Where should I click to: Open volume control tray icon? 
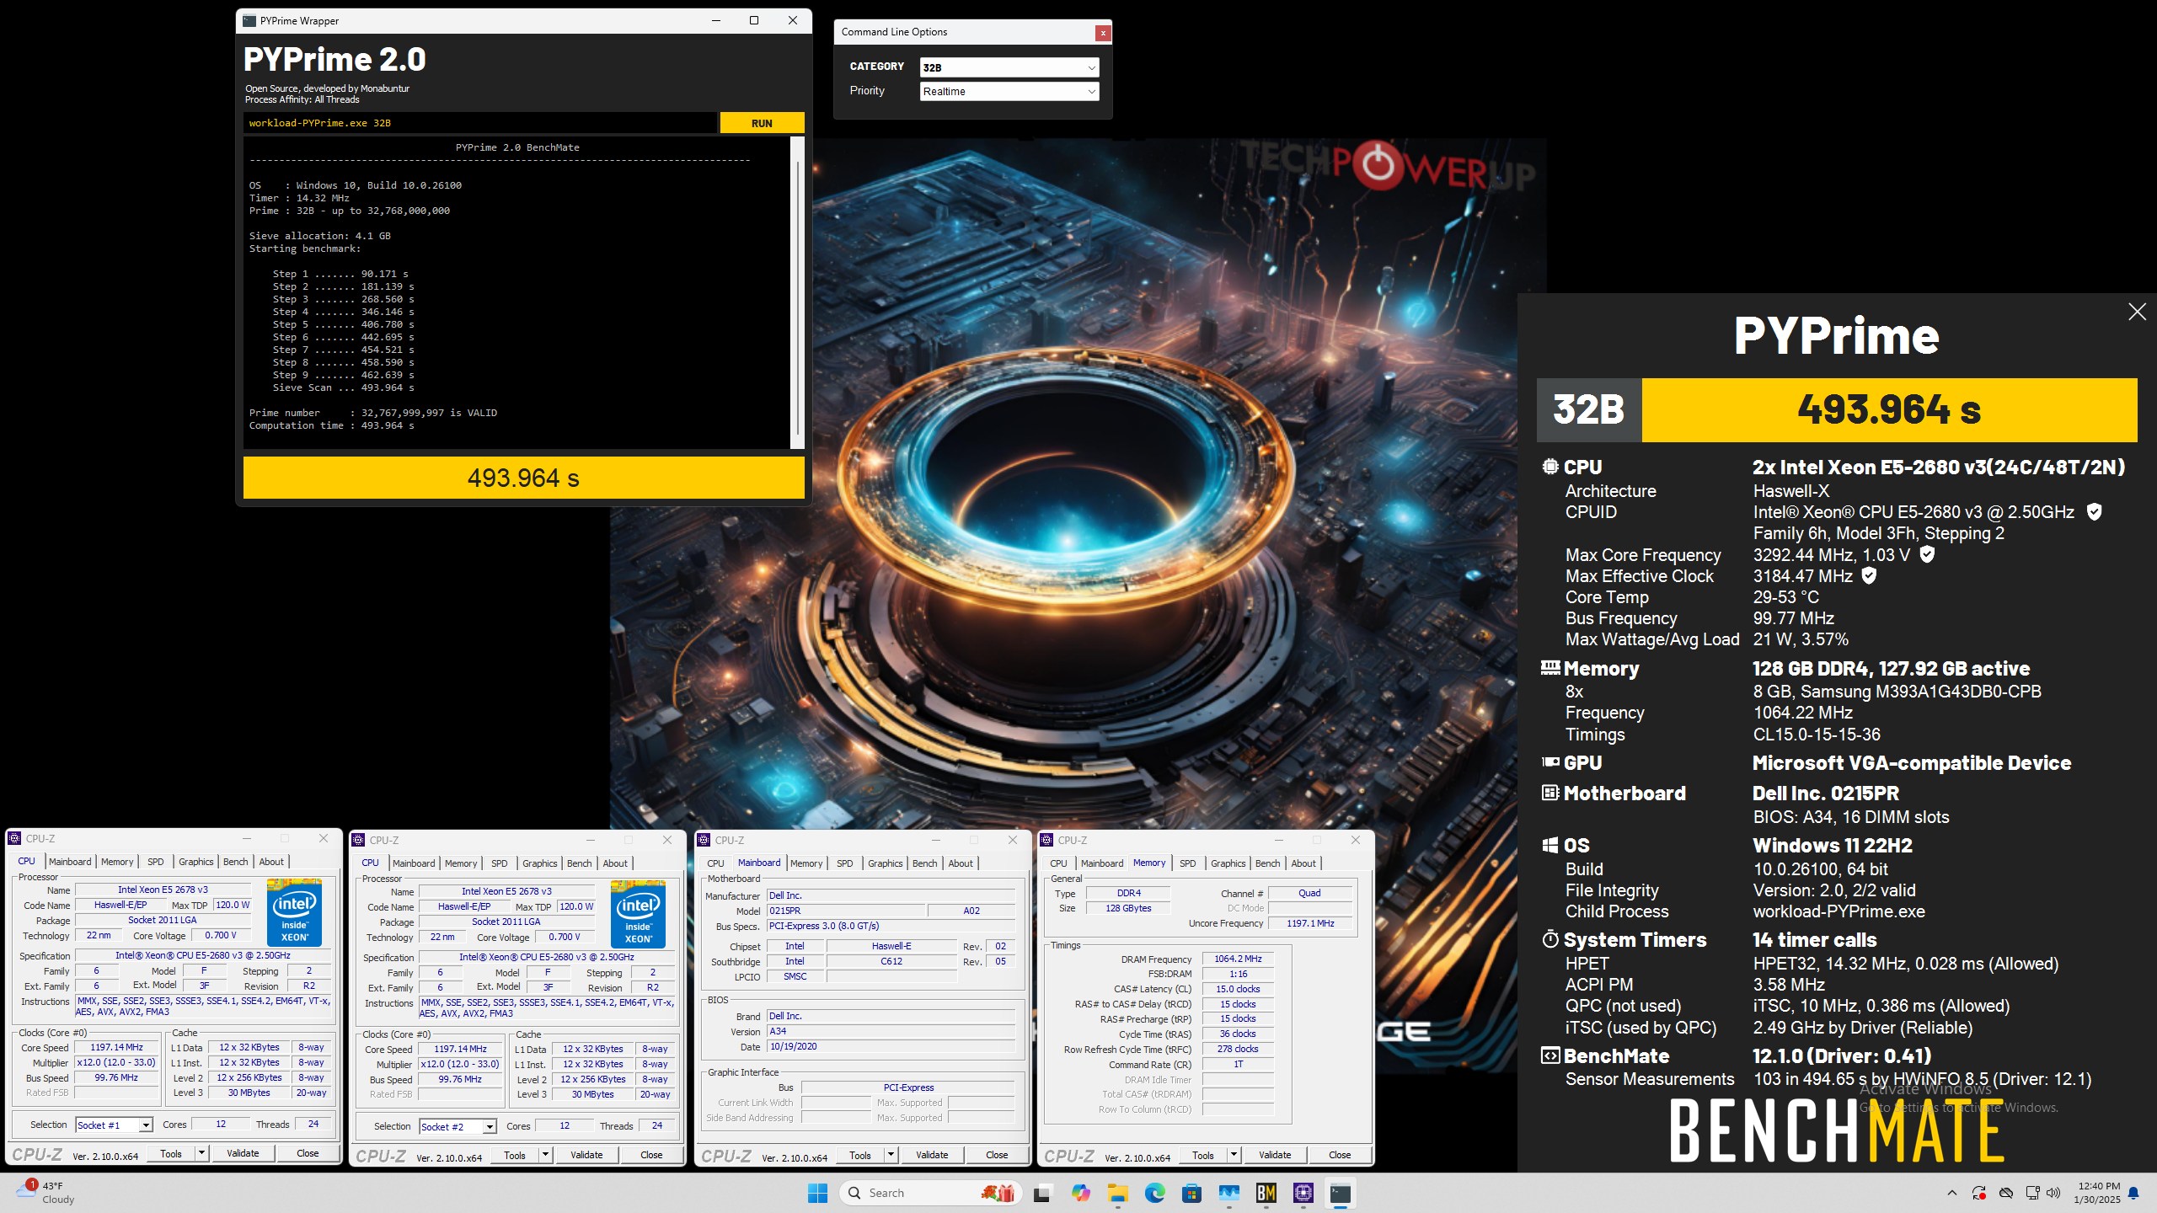pyautogui.click(x=2053, y=1193)
